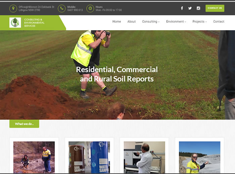Click the green tree company logo
Screen dimensions: 235x174
(x=15, y=22)
